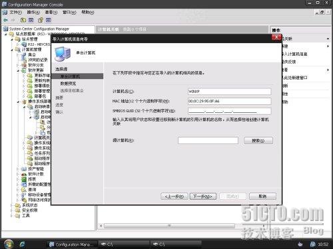Click the 站点管理 folder icon
This screenshot has width=333, height=249.
tap(18, 39)
